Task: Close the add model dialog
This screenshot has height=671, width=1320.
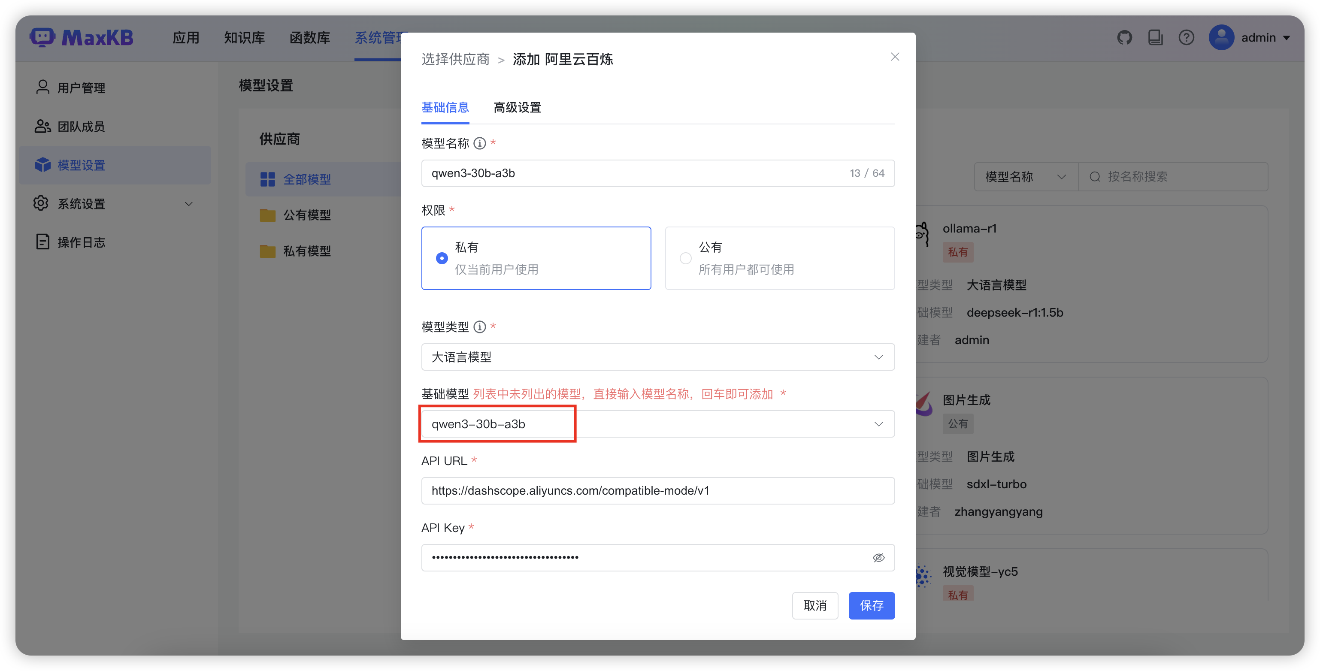Action: pos(895,57)
